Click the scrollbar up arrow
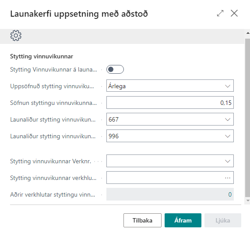 [248, 33]
